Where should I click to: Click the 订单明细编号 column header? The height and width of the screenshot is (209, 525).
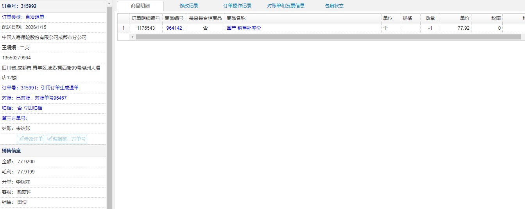[145, 18]
